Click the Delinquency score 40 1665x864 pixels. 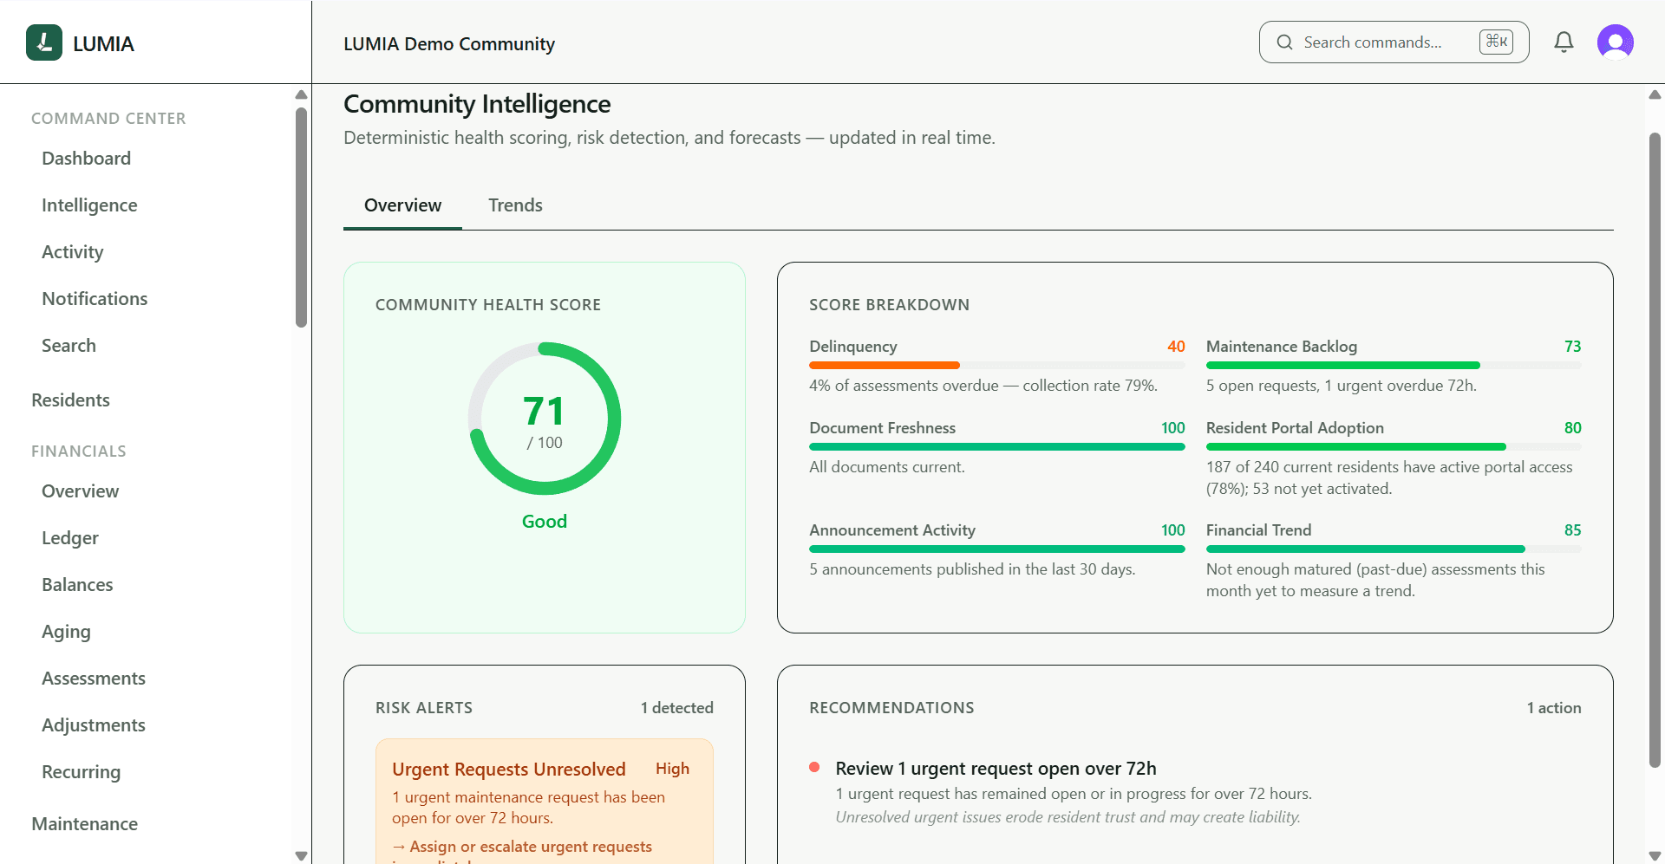(x=1176, y=347)
